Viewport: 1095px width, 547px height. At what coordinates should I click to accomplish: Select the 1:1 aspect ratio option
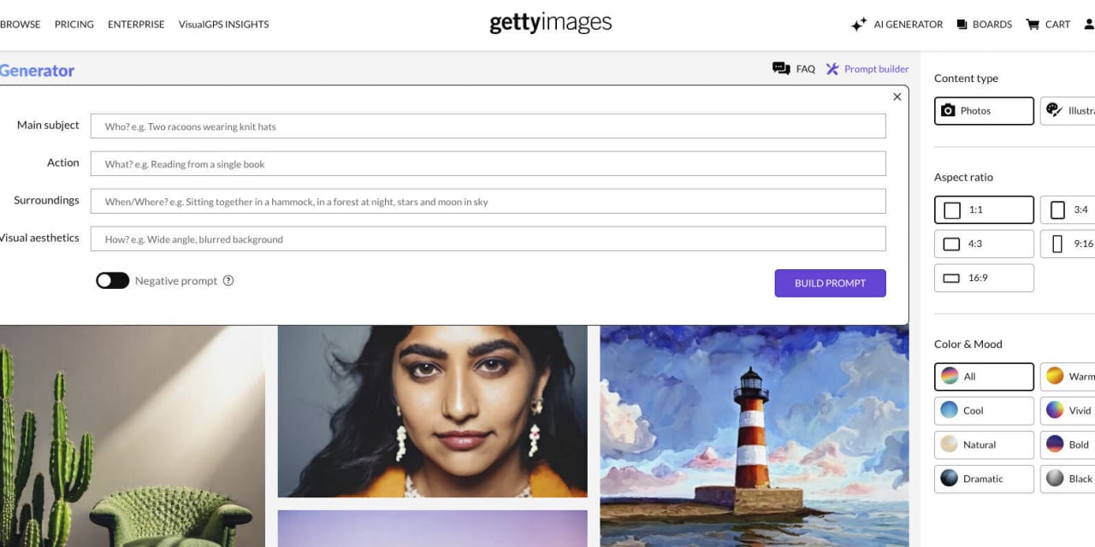point(984,210)
